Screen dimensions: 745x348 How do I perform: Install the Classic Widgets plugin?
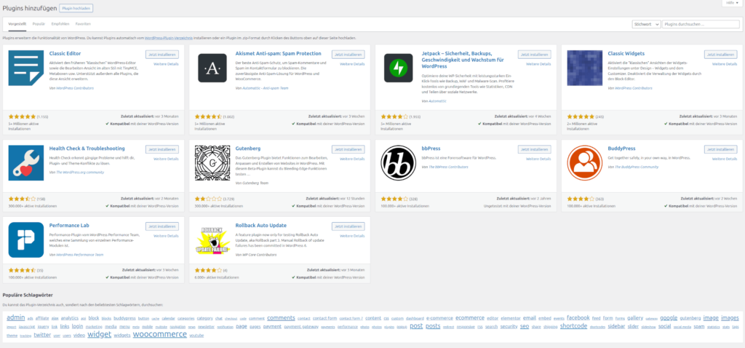pos(721,55)
